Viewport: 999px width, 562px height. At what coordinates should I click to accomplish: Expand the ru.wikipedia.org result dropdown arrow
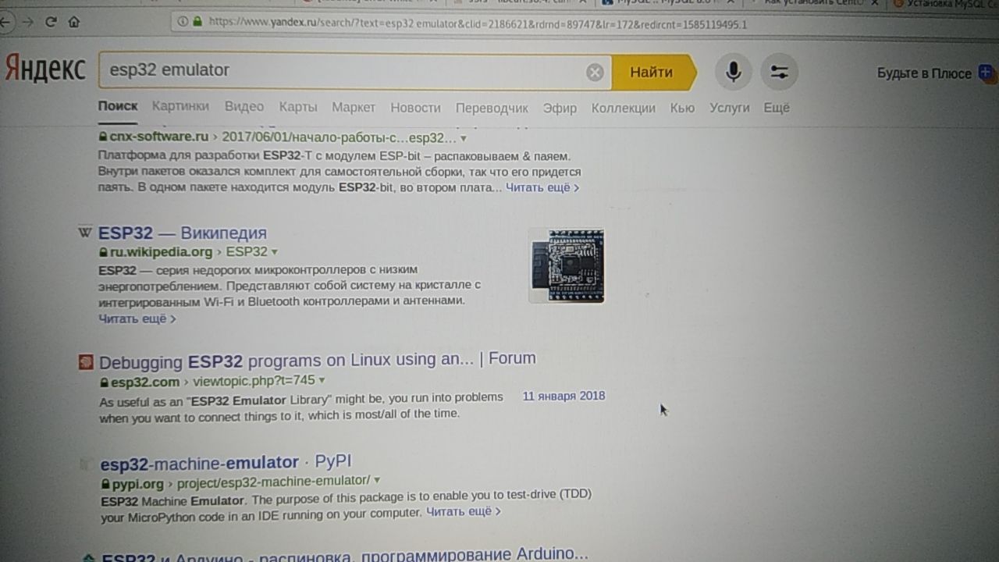(274, 252)
